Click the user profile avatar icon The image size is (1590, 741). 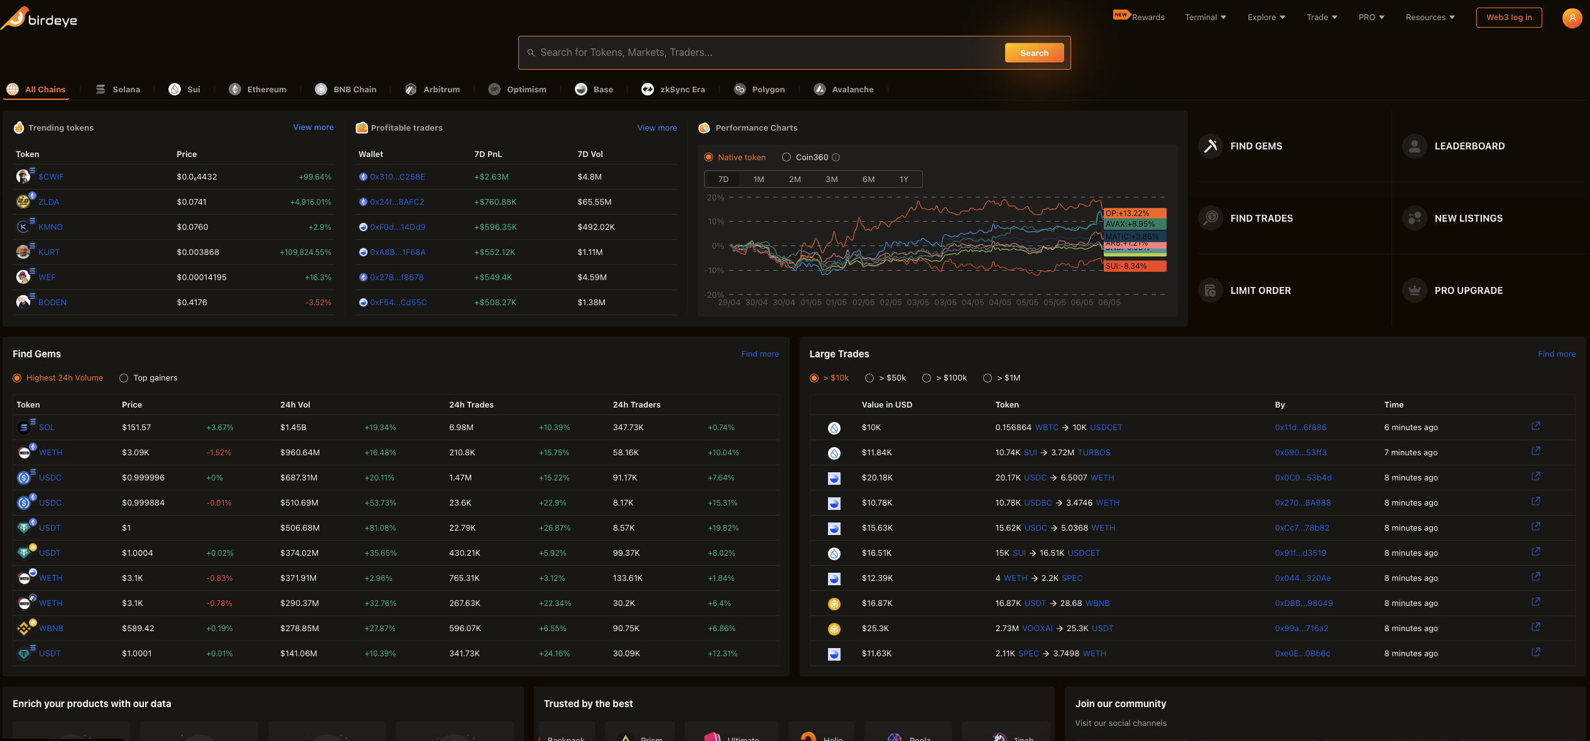1572,18
